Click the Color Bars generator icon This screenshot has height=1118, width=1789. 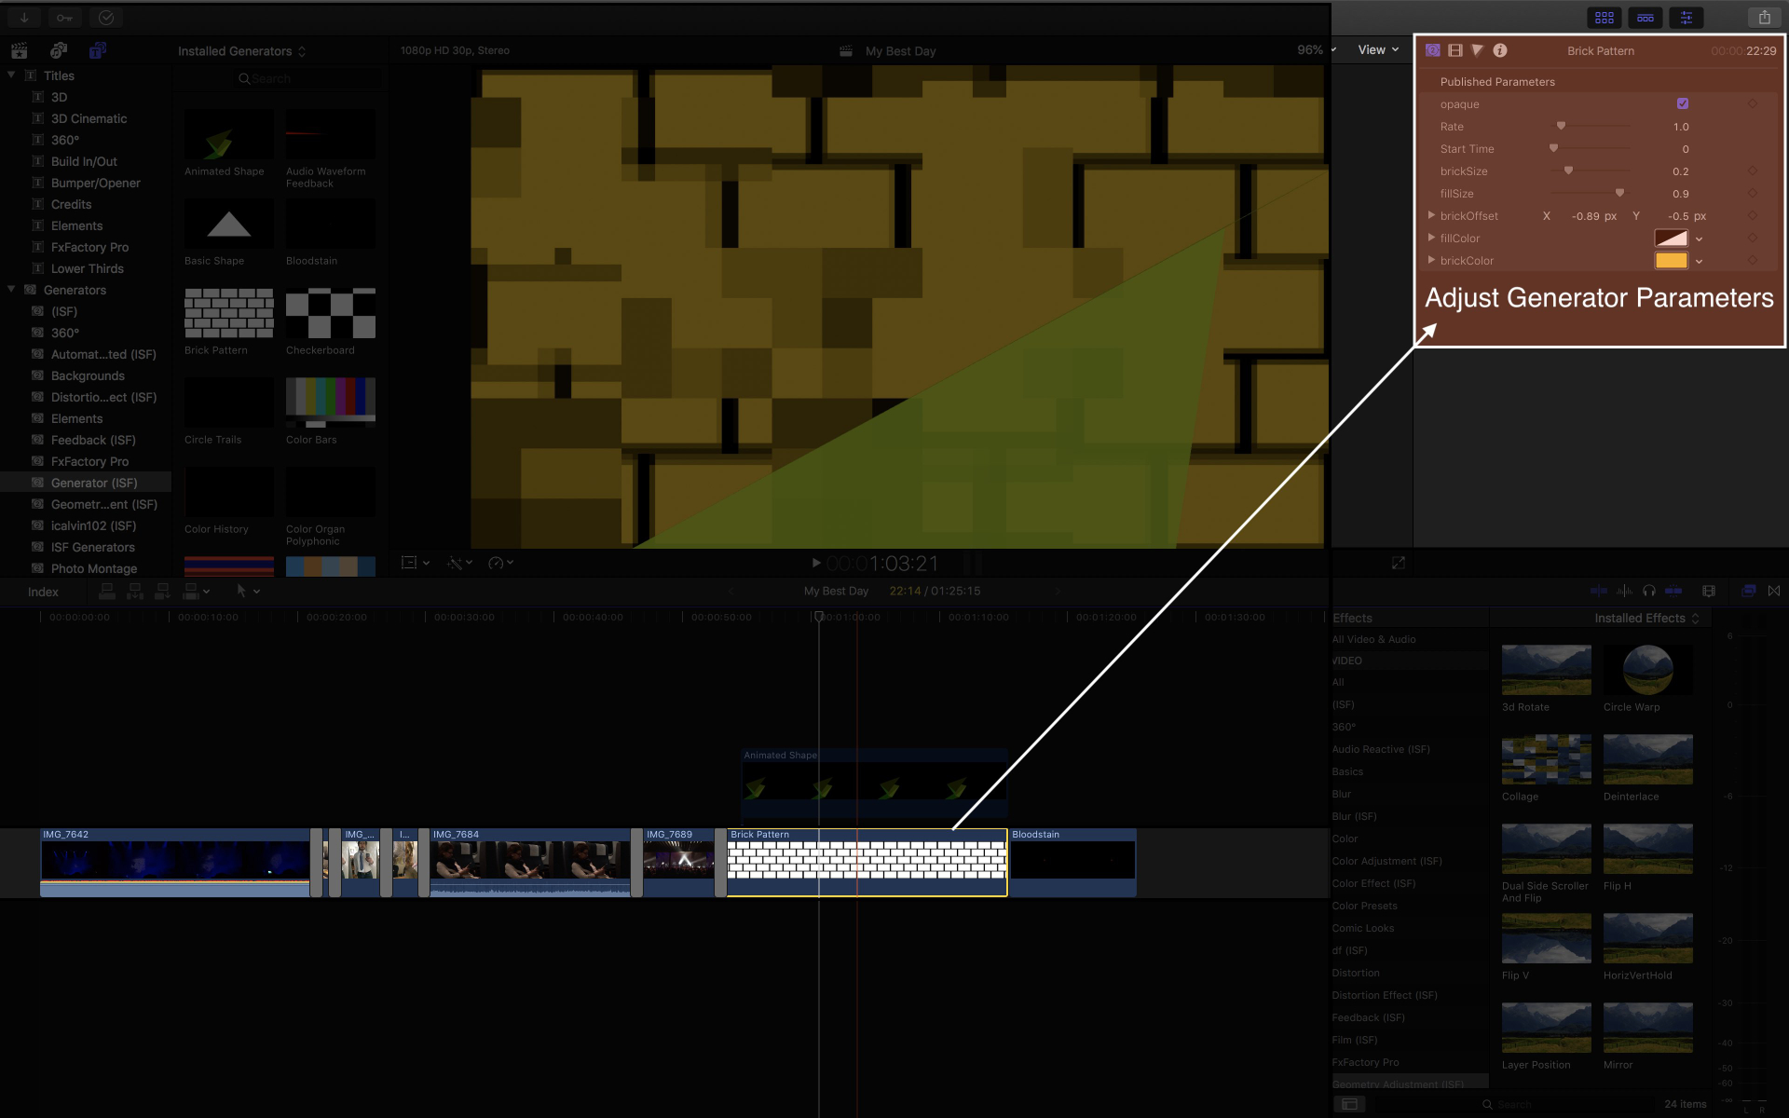[330, 400]
